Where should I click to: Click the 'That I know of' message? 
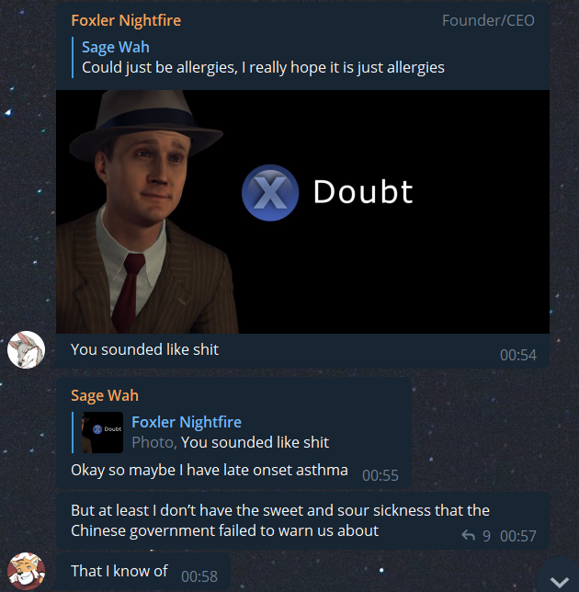(119, 571)
